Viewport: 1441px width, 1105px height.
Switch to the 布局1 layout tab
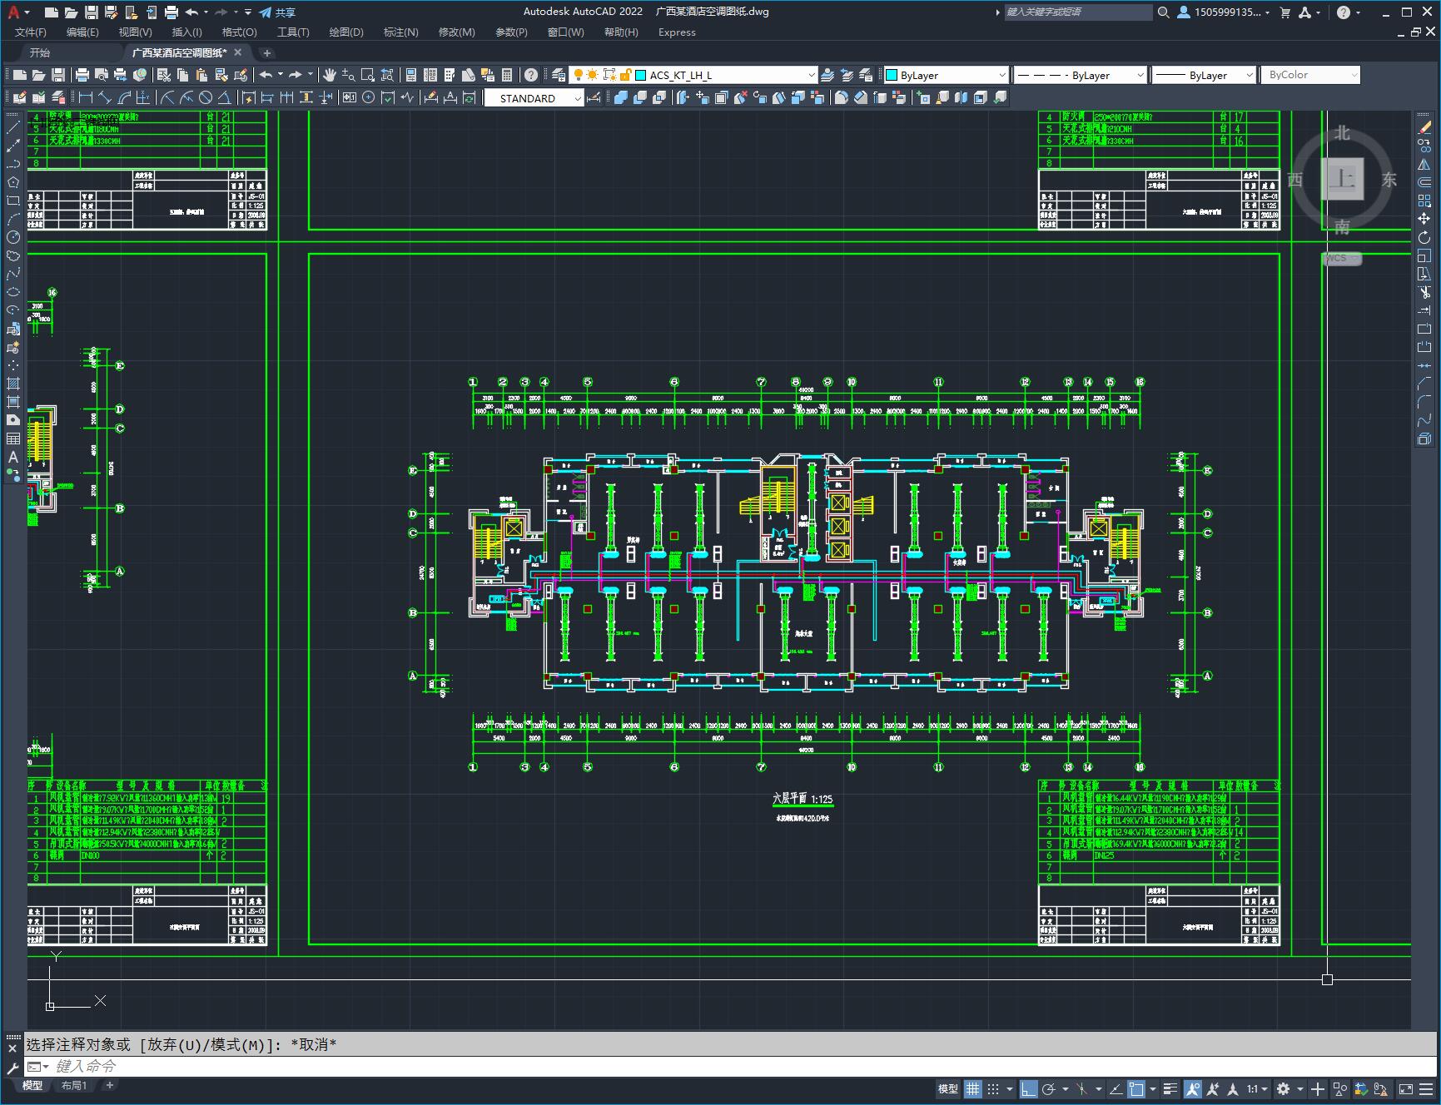tap(74, 1085)
